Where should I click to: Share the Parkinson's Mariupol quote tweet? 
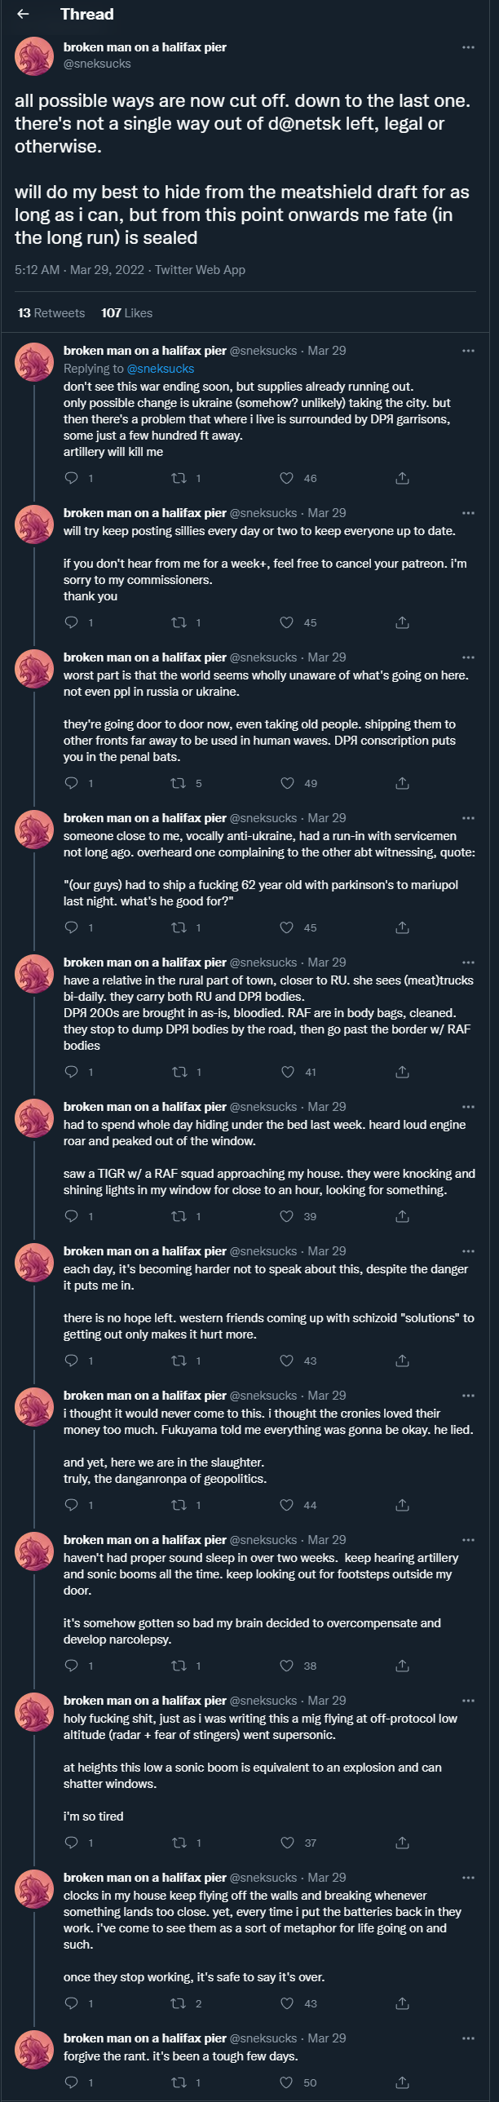click(x=402, y=927)
